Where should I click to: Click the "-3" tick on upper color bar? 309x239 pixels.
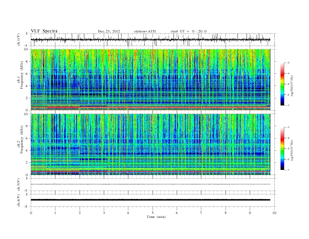coord(288,63)
